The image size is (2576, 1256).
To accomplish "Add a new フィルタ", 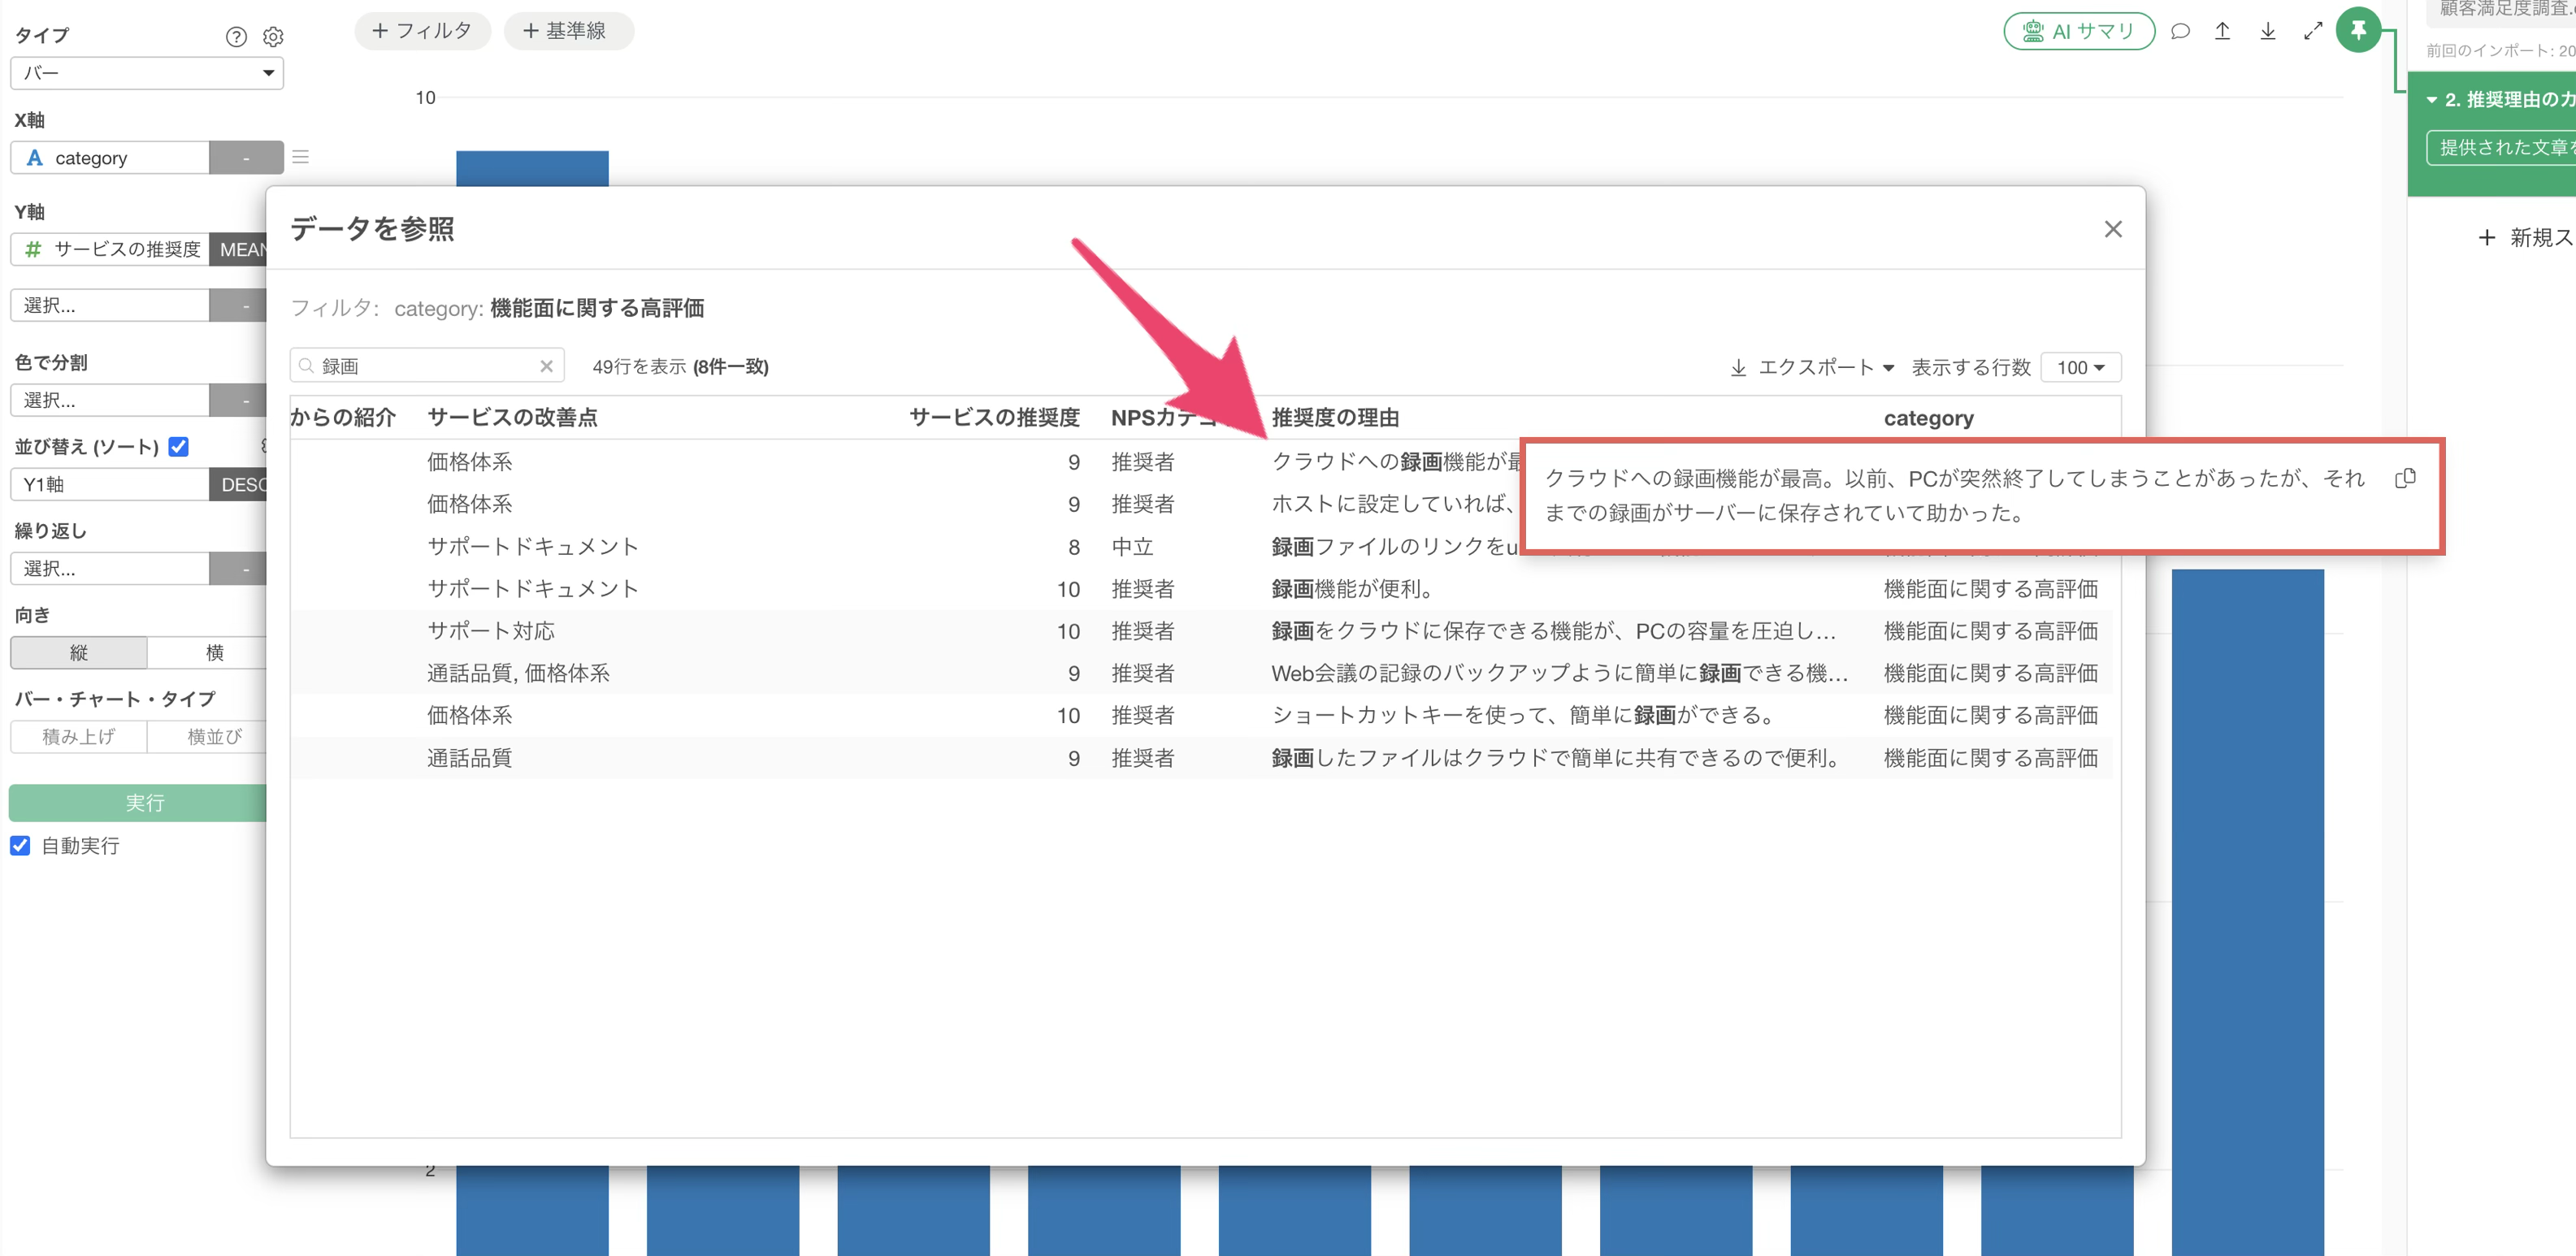I will 422,31.
